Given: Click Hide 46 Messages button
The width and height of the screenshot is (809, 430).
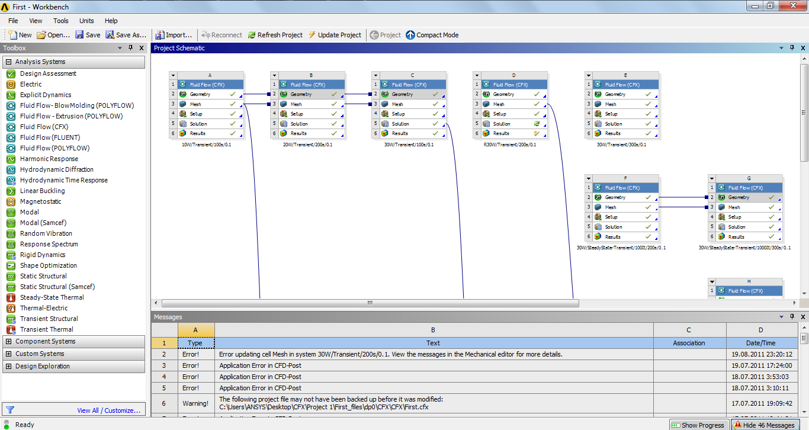Looking at the screenshot, I should [x=765, y=425].
